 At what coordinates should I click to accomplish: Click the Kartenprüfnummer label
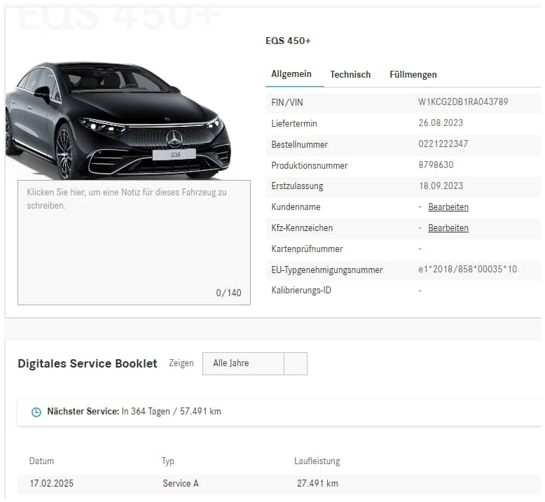tap(307, 249)
